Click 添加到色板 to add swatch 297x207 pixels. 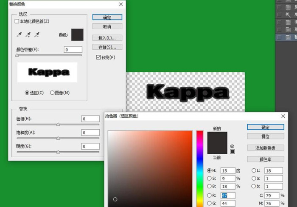[265, 148]
